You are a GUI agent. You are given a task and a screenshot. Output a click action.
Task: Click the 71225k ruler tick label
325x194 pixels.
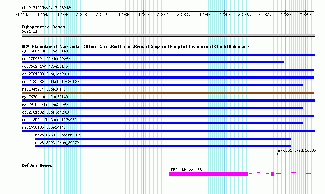(x=22, y=15)
